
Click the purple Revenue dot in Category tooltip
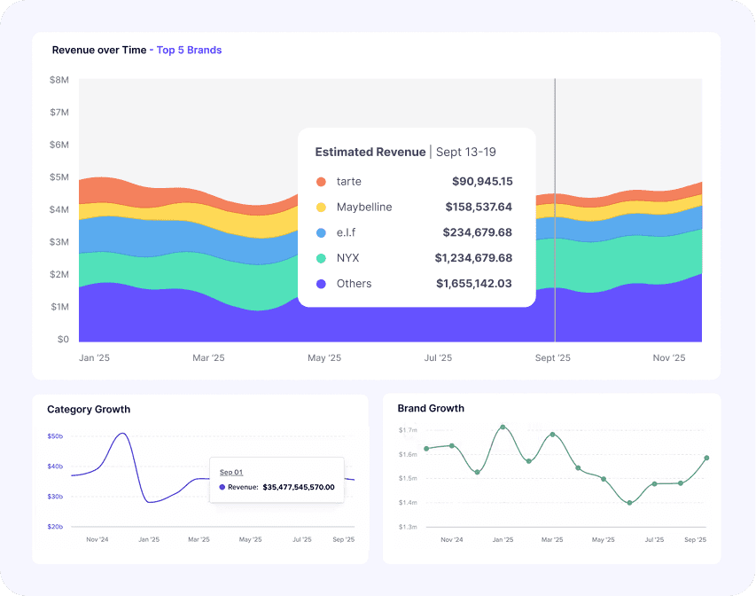[x=222, y=487]
